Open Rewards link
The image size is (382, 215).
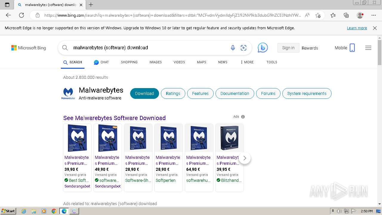click(x=310, y=48)
